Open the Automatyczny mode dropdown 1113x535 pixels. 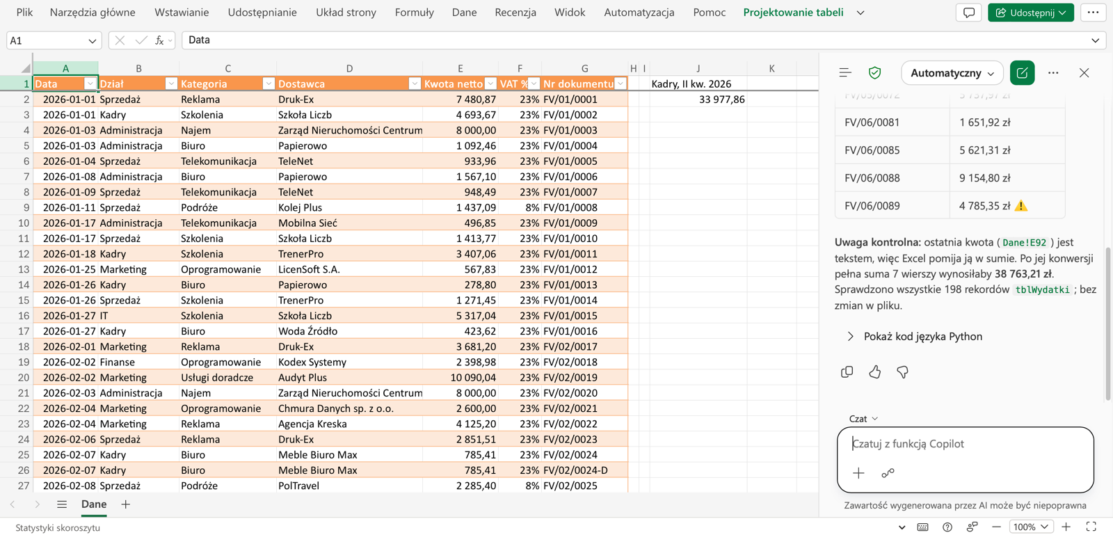click(952, 72)
